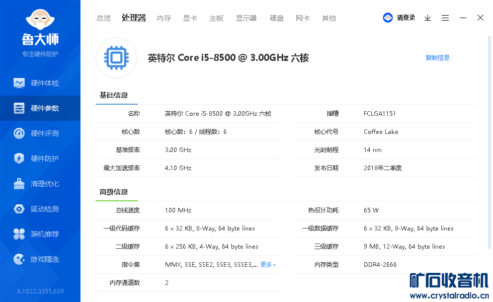Go to the 硬盘 tab

click(277, 18)
